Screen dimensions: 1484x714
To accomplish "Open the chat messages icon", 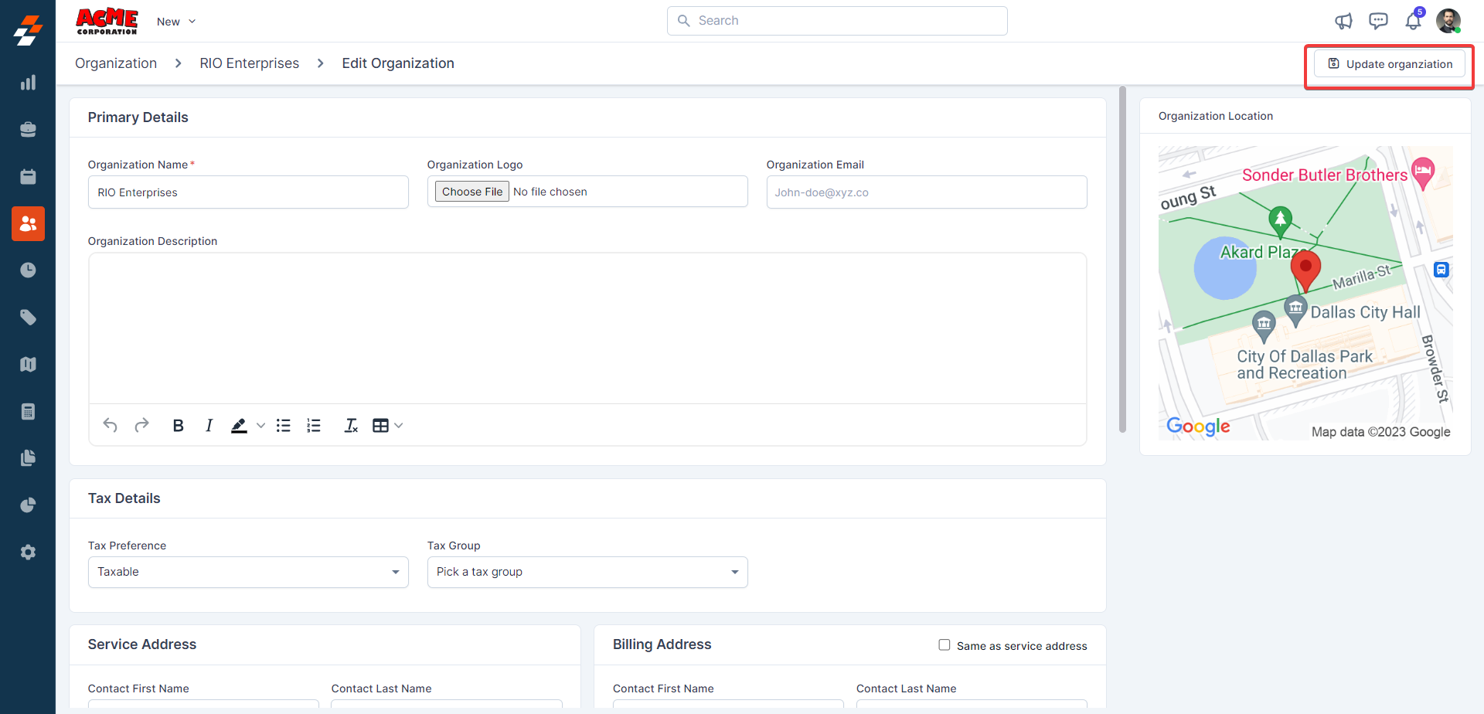I will click(1378, 21).
